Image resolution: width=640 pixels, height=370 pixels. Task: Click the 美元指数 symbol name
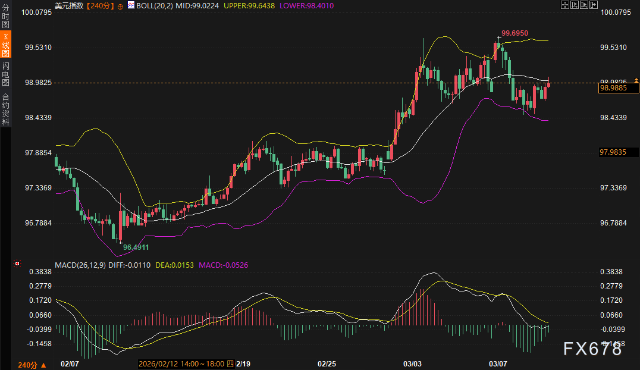(x=68, y=5)
